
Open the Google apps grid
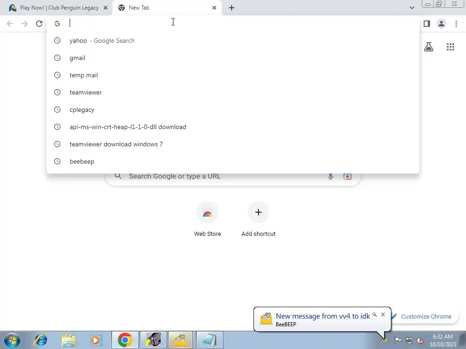[x=451, y=47]
